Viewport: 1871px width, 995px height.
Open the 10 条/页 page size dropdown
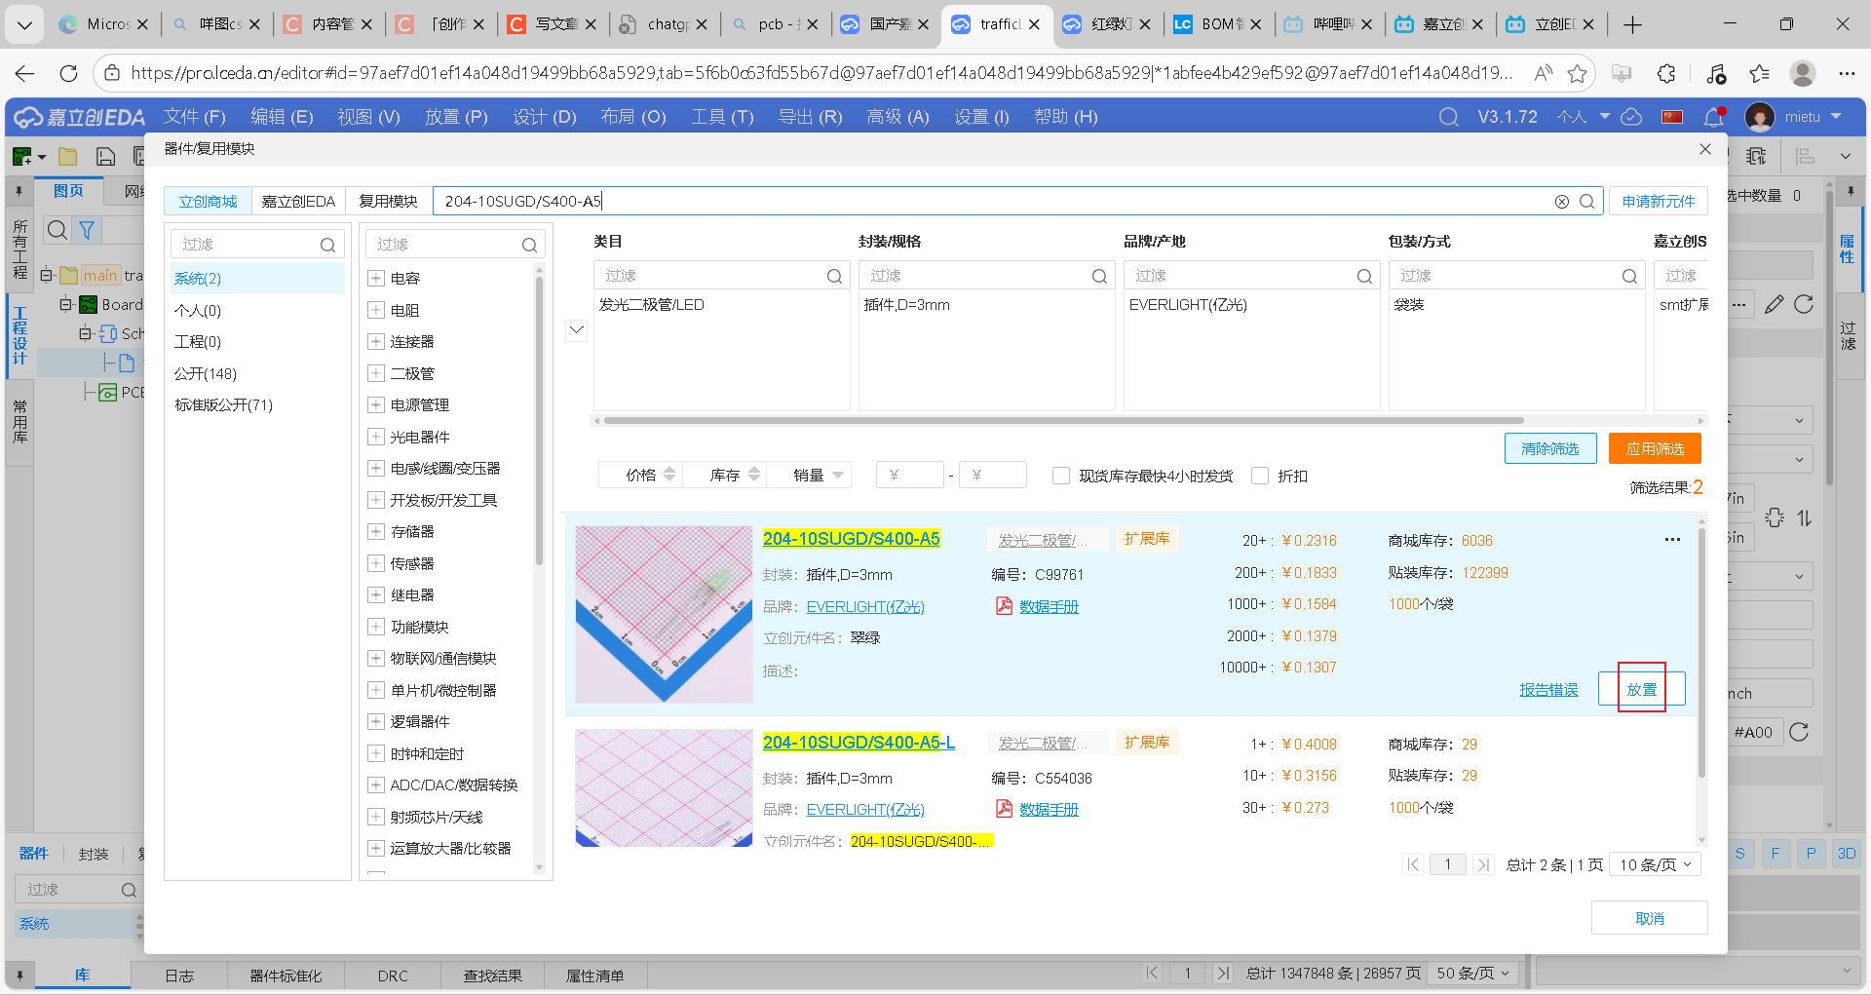pos(1655,864)
